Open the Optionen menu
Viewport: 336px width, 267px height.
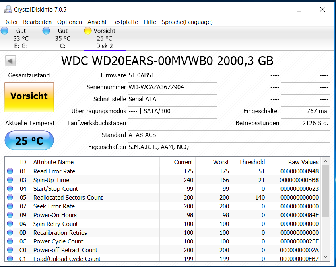[x=70, y=22]
